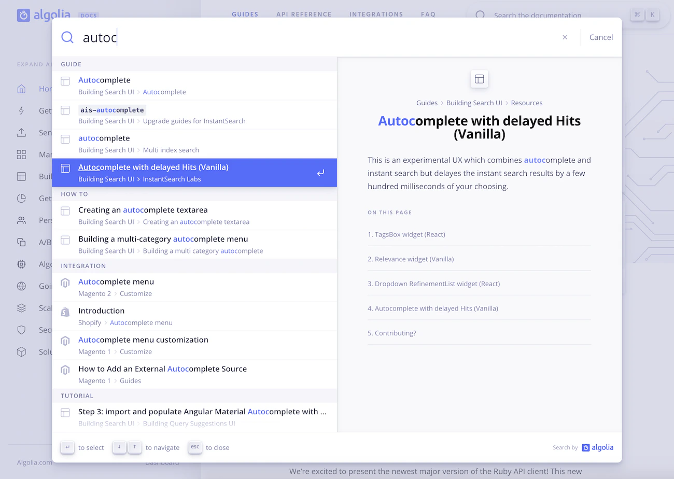The height and width of the screenshot is (479, 674).
Task: Click EXPAND ALL in the sidebar
Action: (x=33, y=64)
